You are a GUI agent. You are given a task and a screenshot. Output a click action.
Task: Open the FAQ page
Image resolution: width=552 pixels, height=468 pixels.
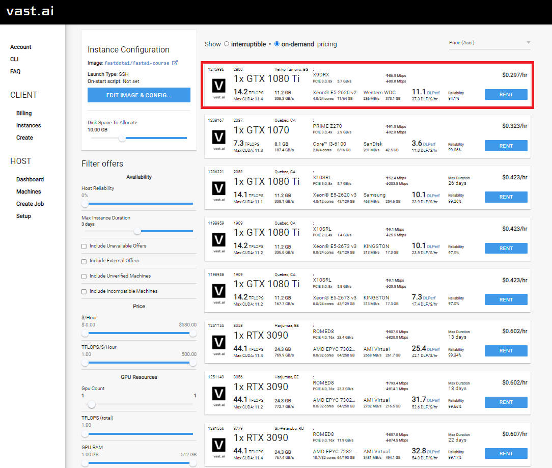click(15, 71)
